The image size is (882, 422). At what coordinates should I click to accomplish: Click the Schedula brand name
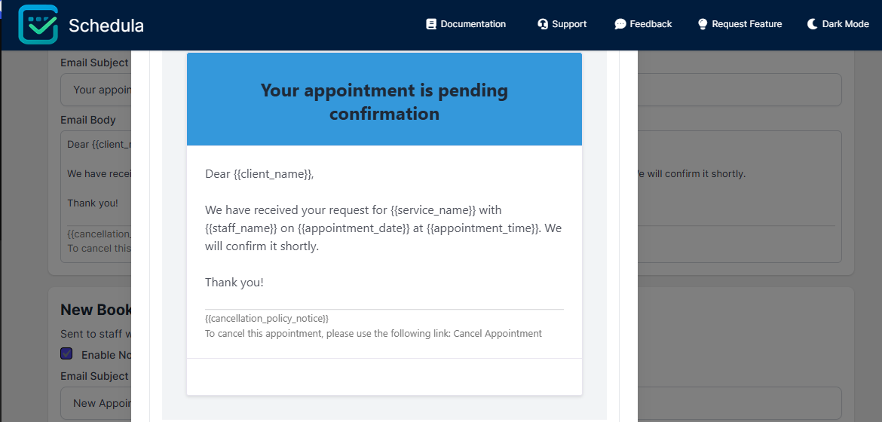106,26
